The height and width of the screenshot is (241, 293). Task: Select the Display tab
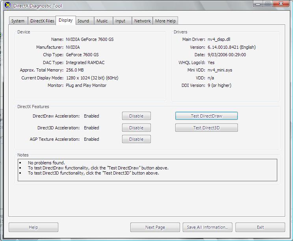[65, 20]
